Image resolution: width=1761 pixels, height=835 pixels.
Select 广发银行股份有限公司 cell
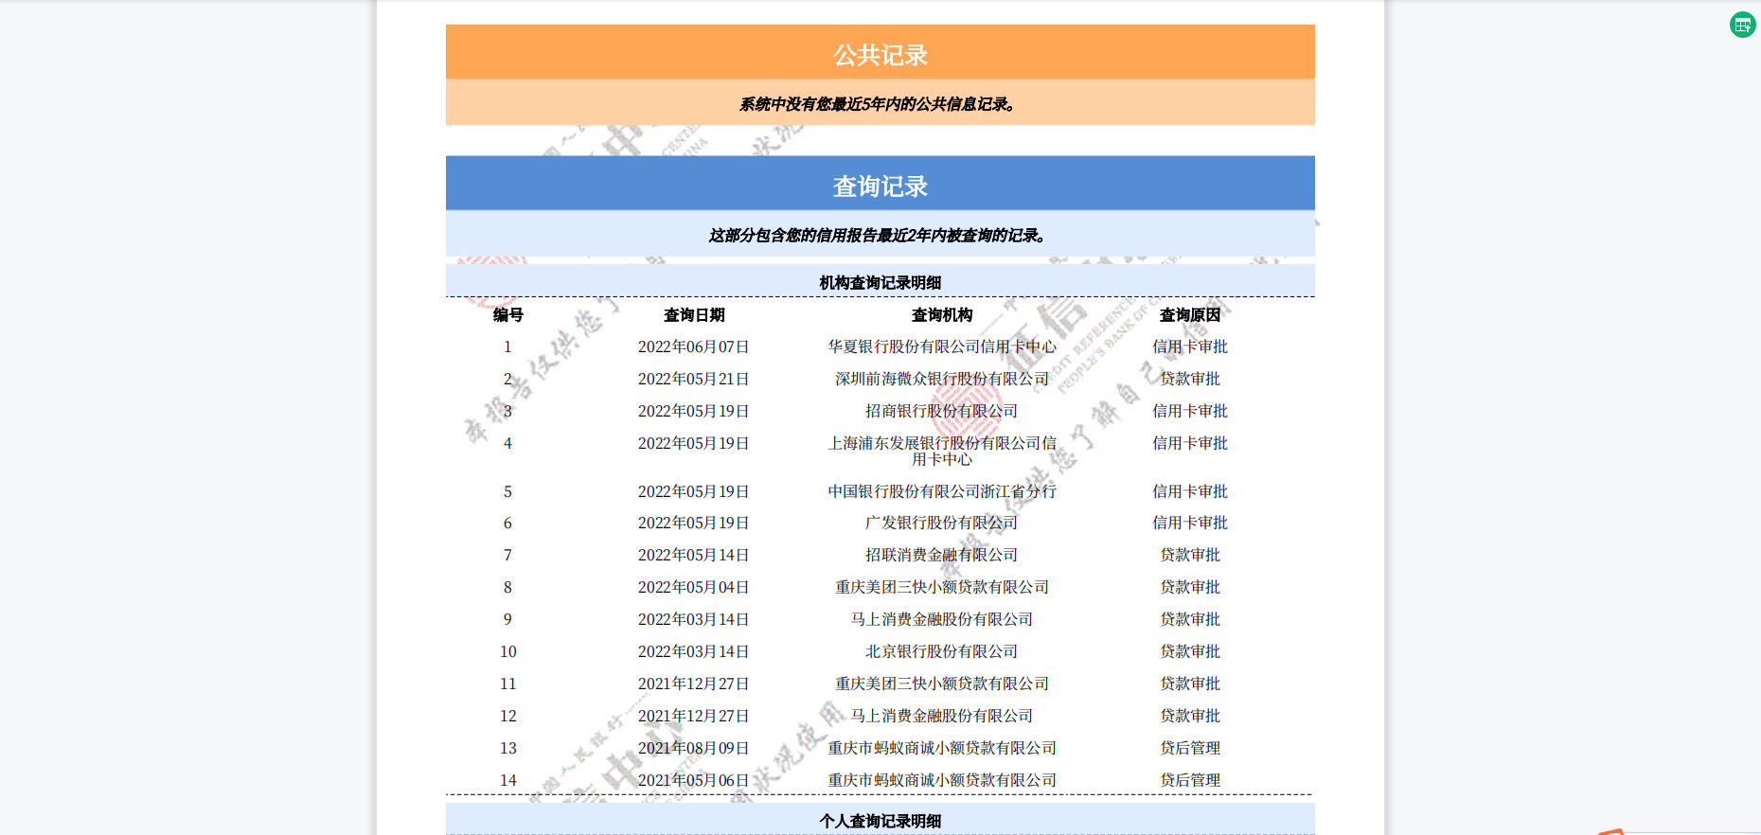click(942, 523)
